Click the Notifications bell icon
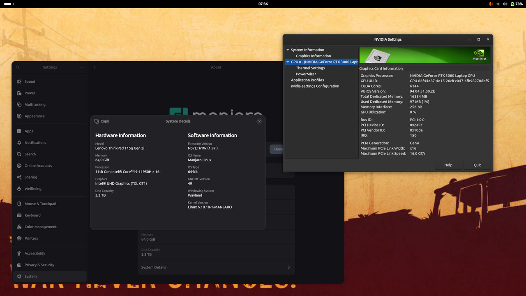526x296 pixels. click(x=19, y=143)
